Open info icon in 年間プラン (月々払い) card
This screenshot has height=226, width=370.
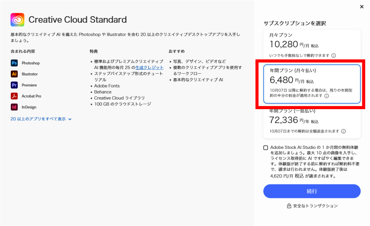326,96
